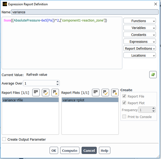Click the refresh current value icon
This screenshot has height=159, width=161.
[x=153, y=75]
